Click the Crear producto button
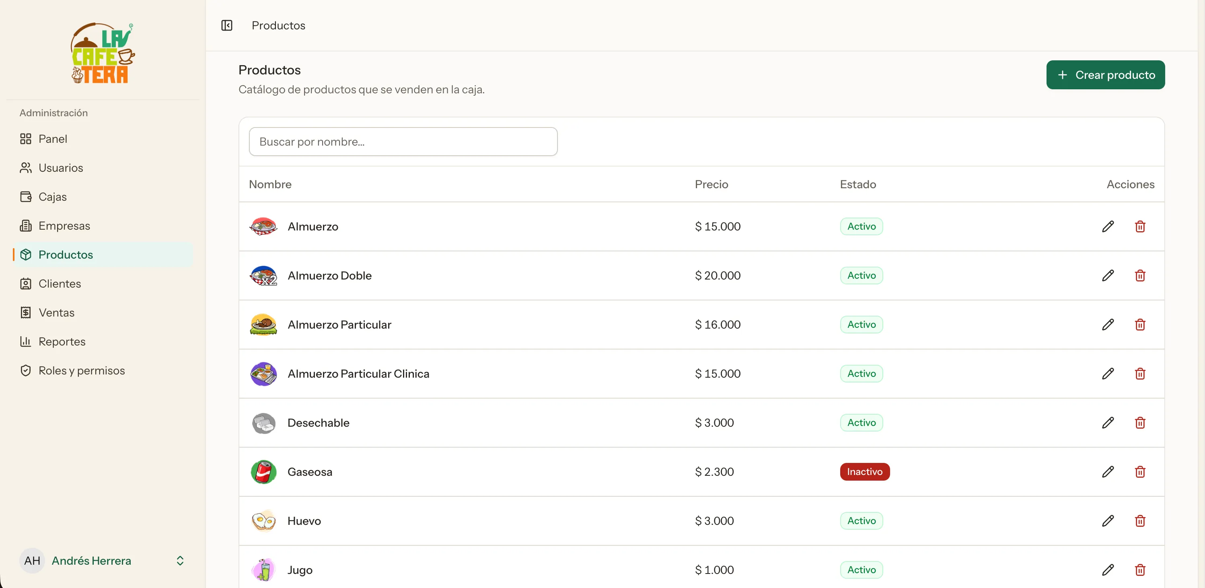 pyautogui.click(x=1105, y=75)
